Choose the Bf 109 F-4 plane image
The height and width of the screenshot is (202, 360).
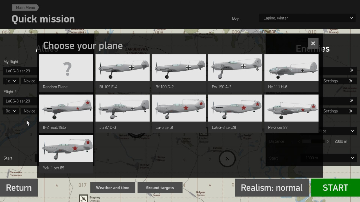click(122, 68)
